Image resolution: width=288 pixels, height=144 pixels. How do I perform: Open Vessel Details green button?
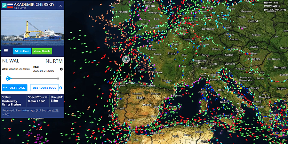coord(42,51)
